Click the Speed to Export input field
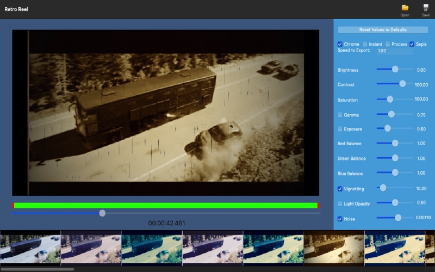The image size is (435, 272). pos(395,51)
